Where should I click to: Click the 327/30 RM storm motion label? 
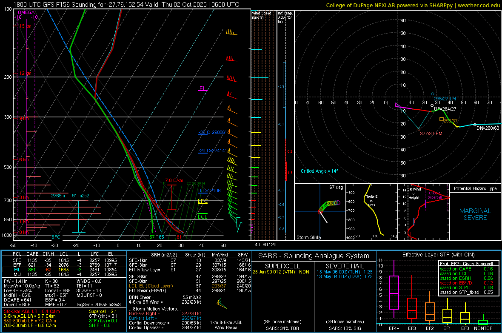tap(431, 134)
